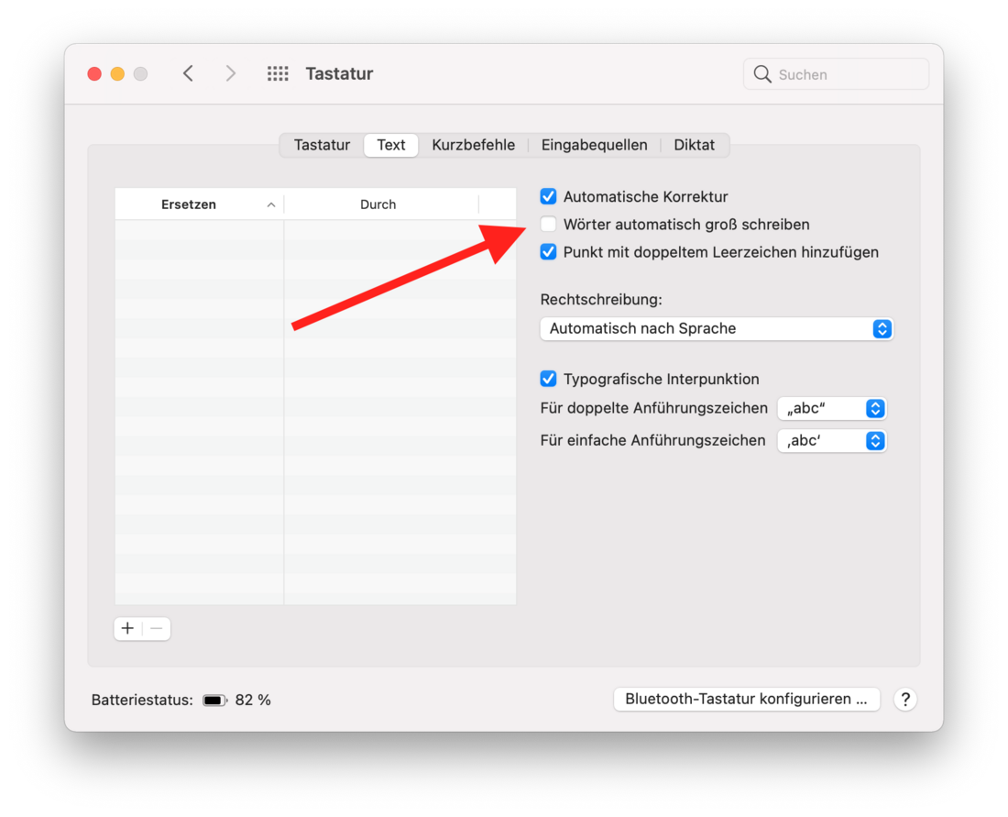Uncheck Punkt mit doppeltem Leerzeichen hinzufügen

549,252
